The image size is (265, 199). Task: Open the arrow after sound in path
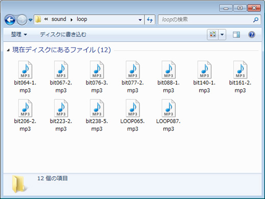[71, 20]
